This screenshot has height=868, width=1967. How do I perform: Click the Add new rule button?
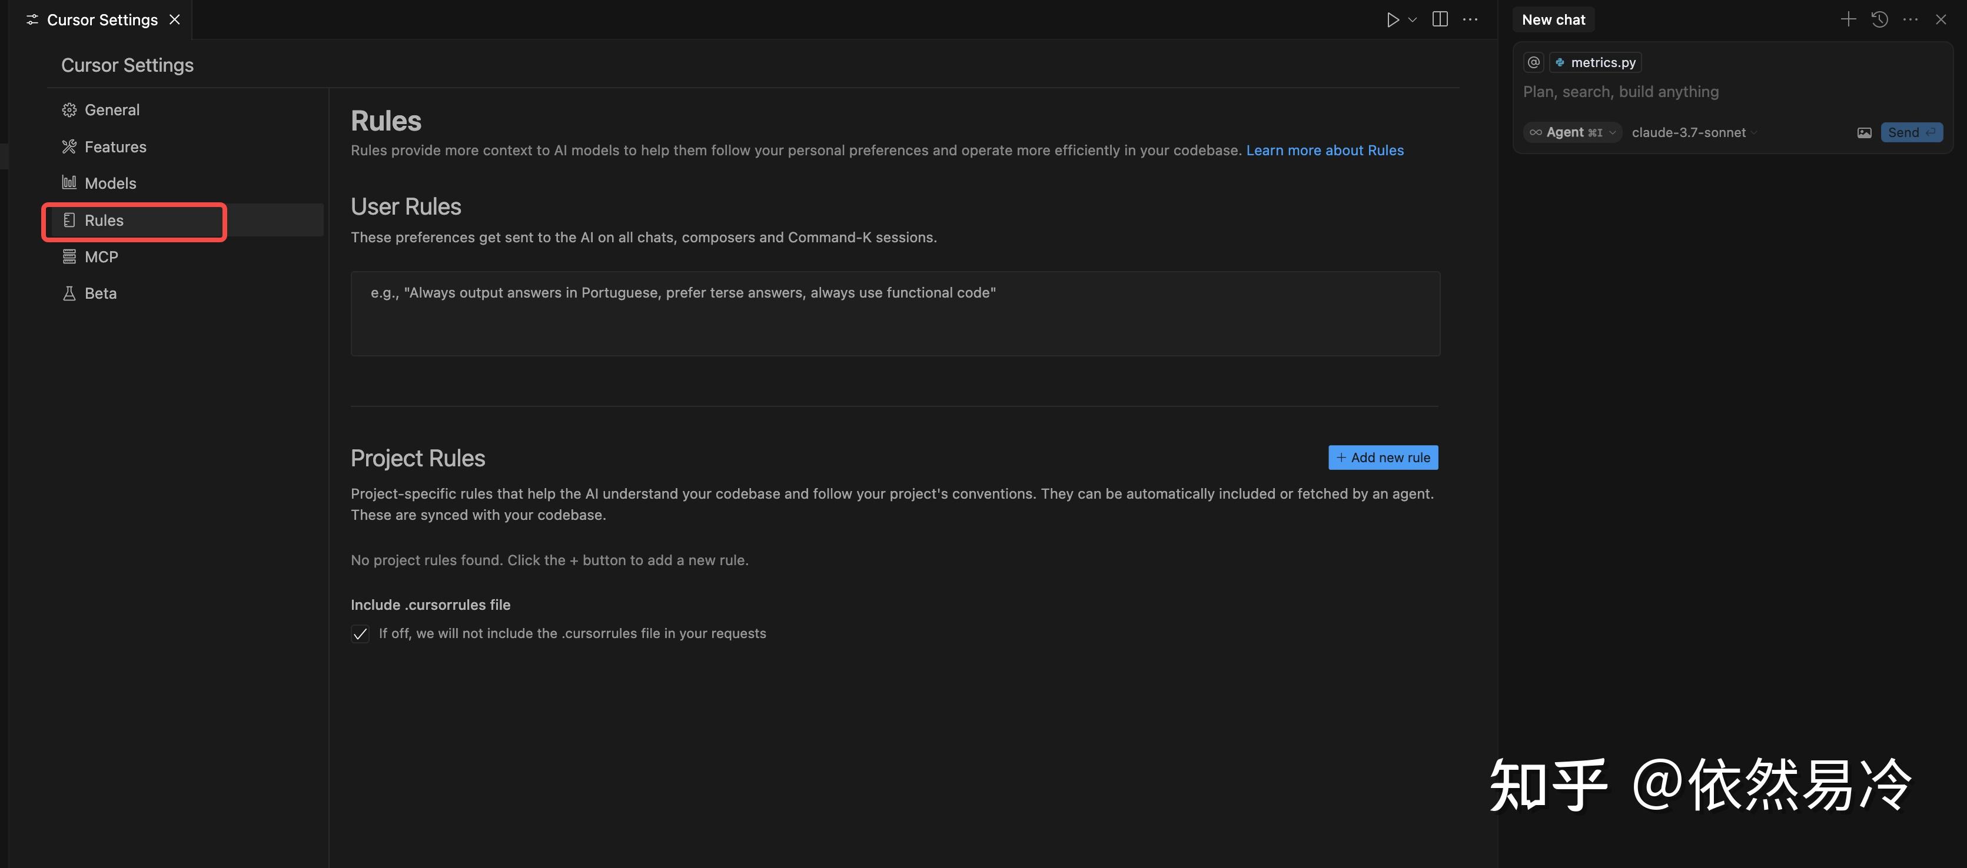pyautogui.click(x=1383, y=458)
